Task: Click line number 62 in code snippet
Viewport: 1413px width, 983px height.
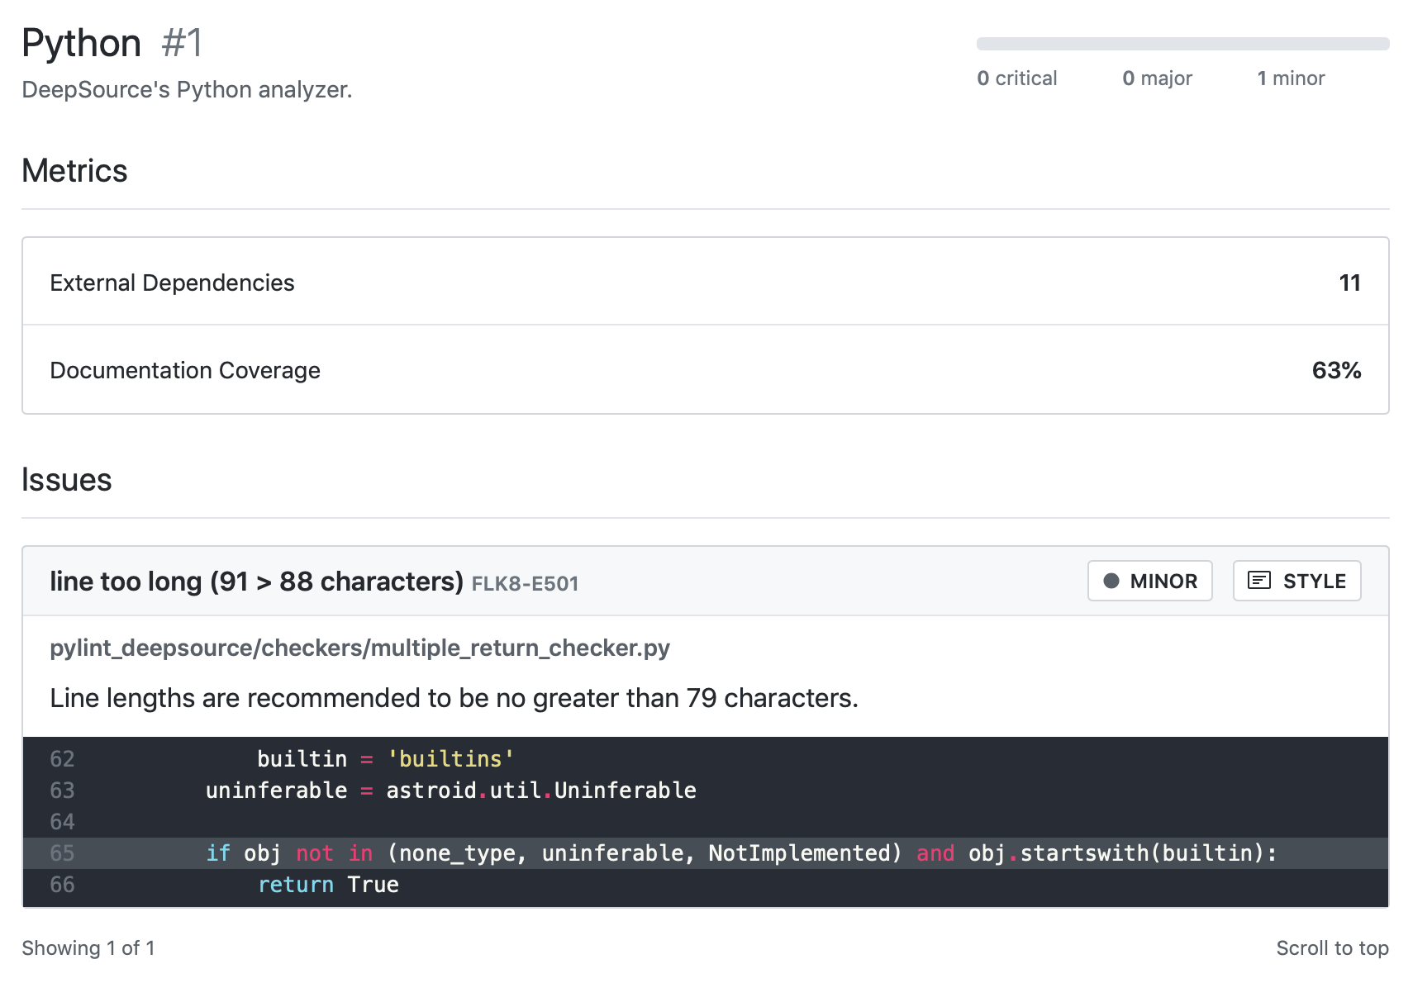Action: [x=62, y=759]
